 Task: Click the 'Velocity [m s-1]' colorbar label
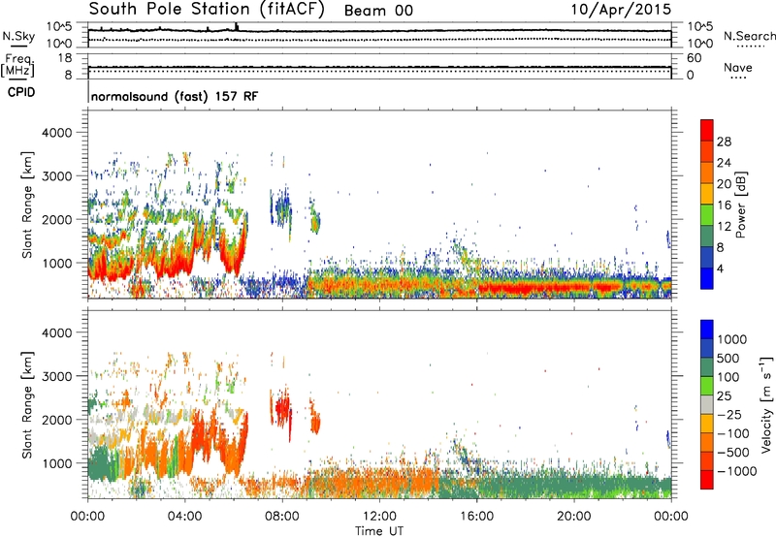tap(766, 405)
